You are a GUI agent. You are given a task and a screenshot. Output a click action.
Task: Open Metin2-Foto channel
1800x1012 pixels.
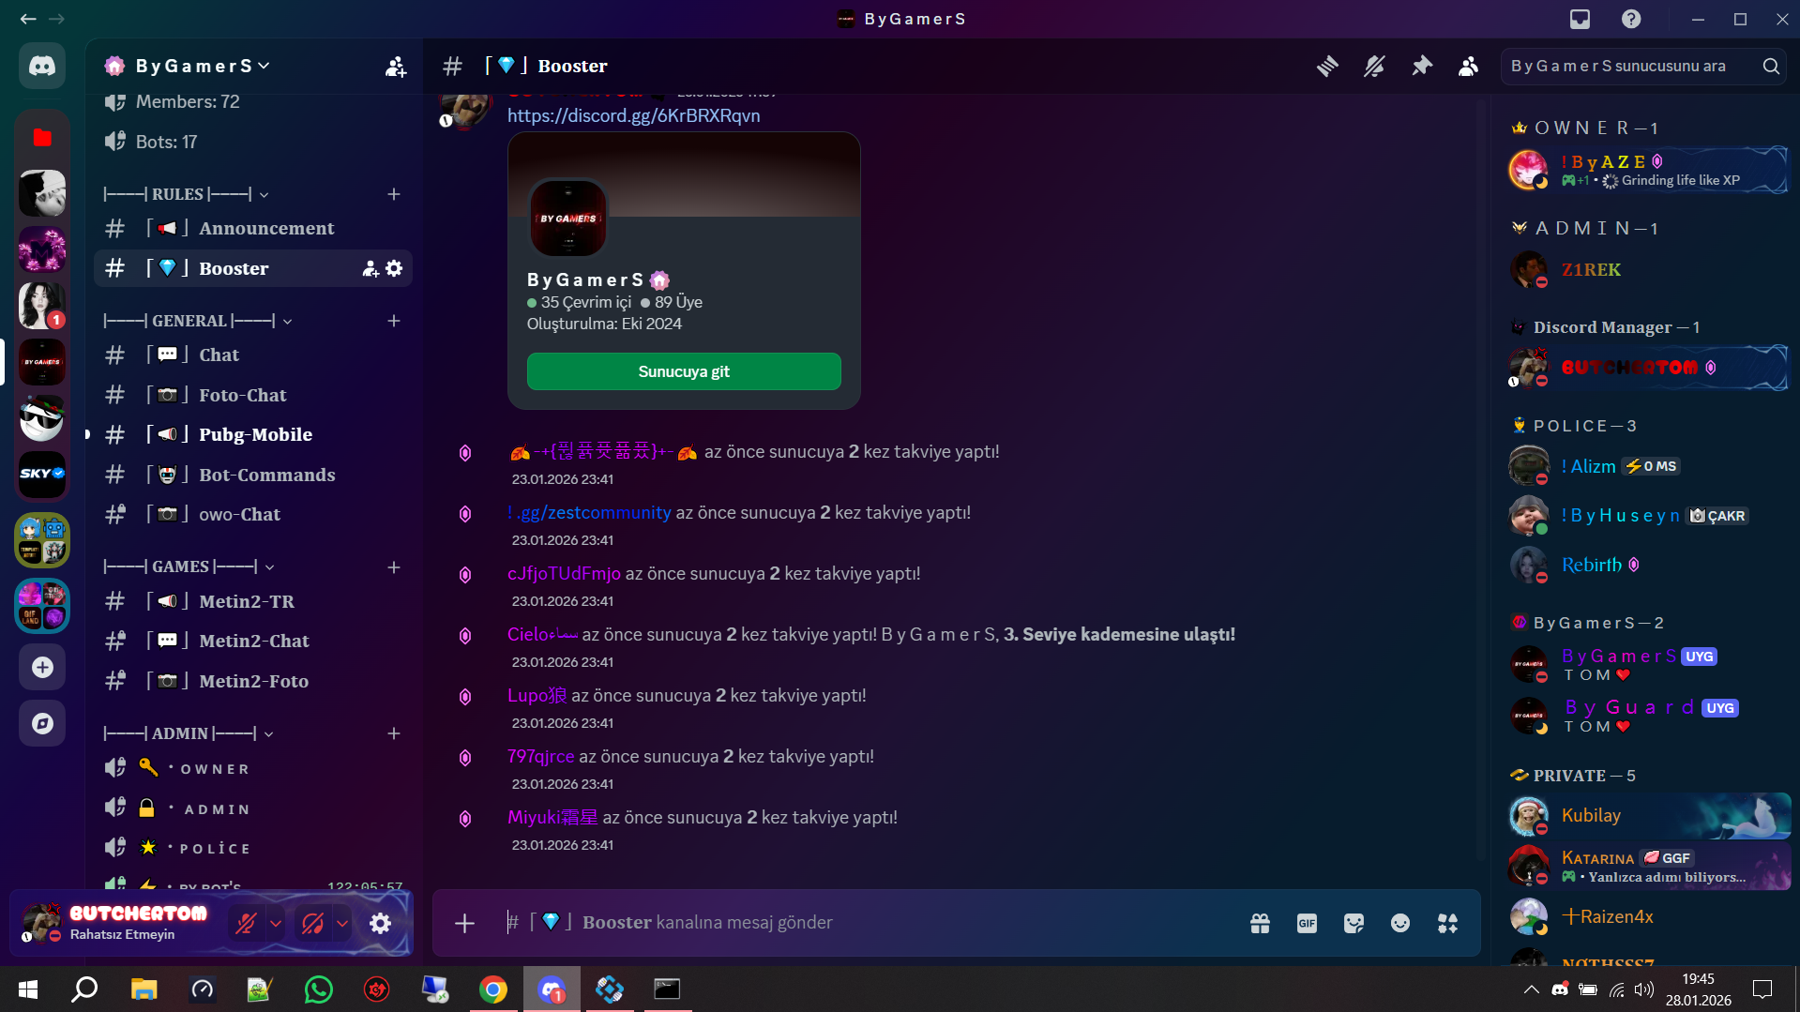(x=253, y=681)
